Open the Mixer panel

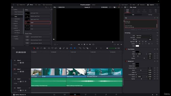133,5
